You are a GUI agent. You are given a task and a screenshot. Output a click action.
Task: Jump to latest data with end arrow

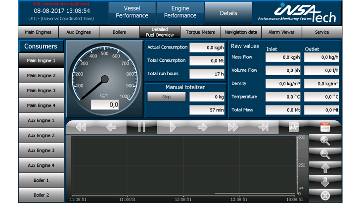click(x=263, y=127)
